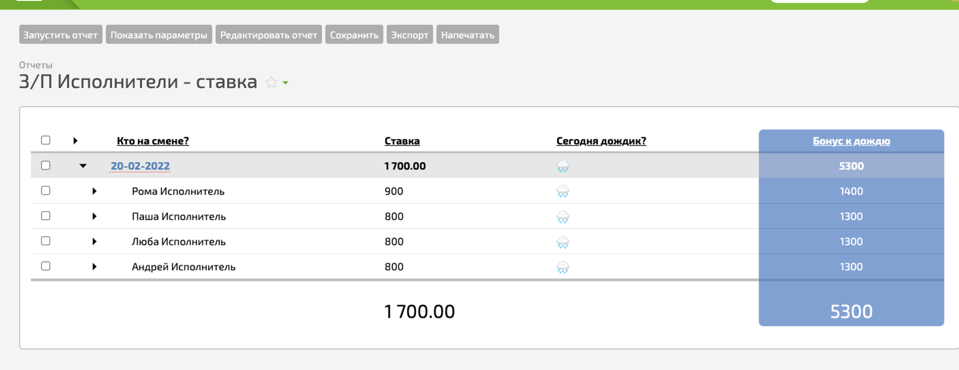Viewport: 959px width, 370px height.
Task: Sort by the Ставка column header
Action: [402, 141]
